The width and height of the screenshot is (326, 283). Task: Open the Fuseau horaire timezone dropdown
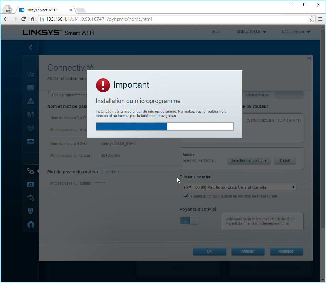point(239,187)
